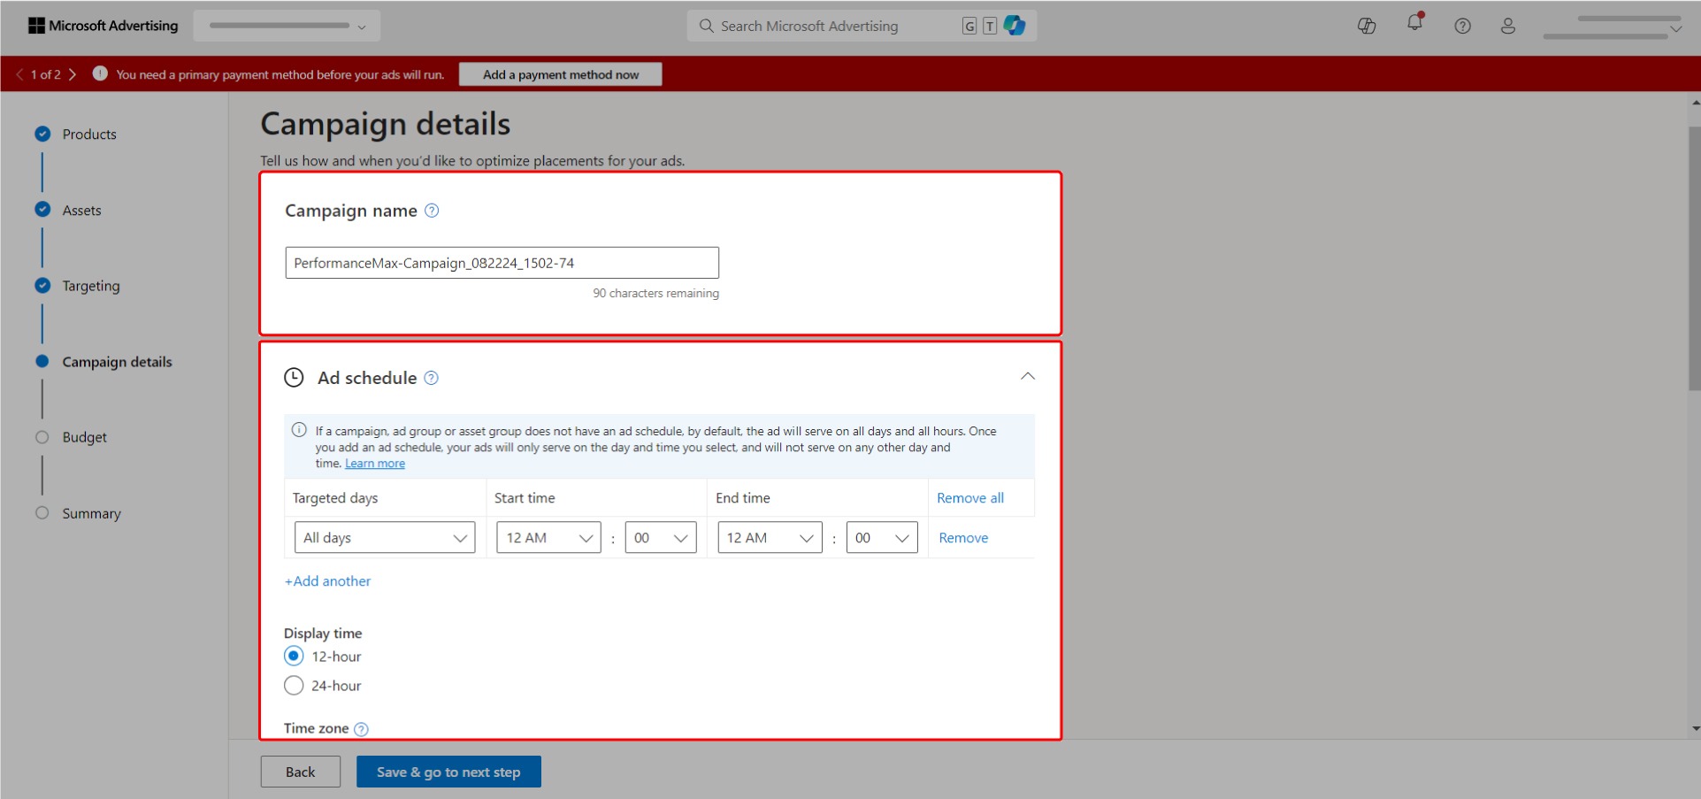Open the Start time hour dropdown
The height and width of the screenshot is (799, 1701).
point(547,537)
